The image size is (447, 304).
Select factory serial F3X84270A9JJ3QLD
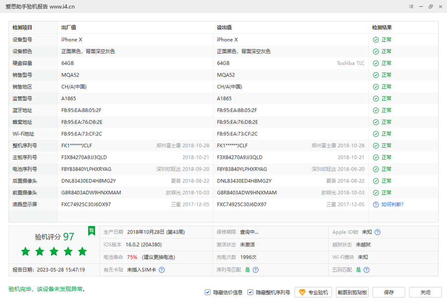[x=84, y=157]
